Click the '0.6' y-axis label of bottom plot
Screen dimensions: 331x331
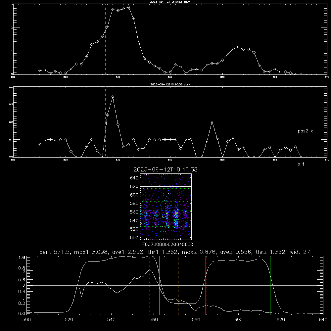[22, 280]
